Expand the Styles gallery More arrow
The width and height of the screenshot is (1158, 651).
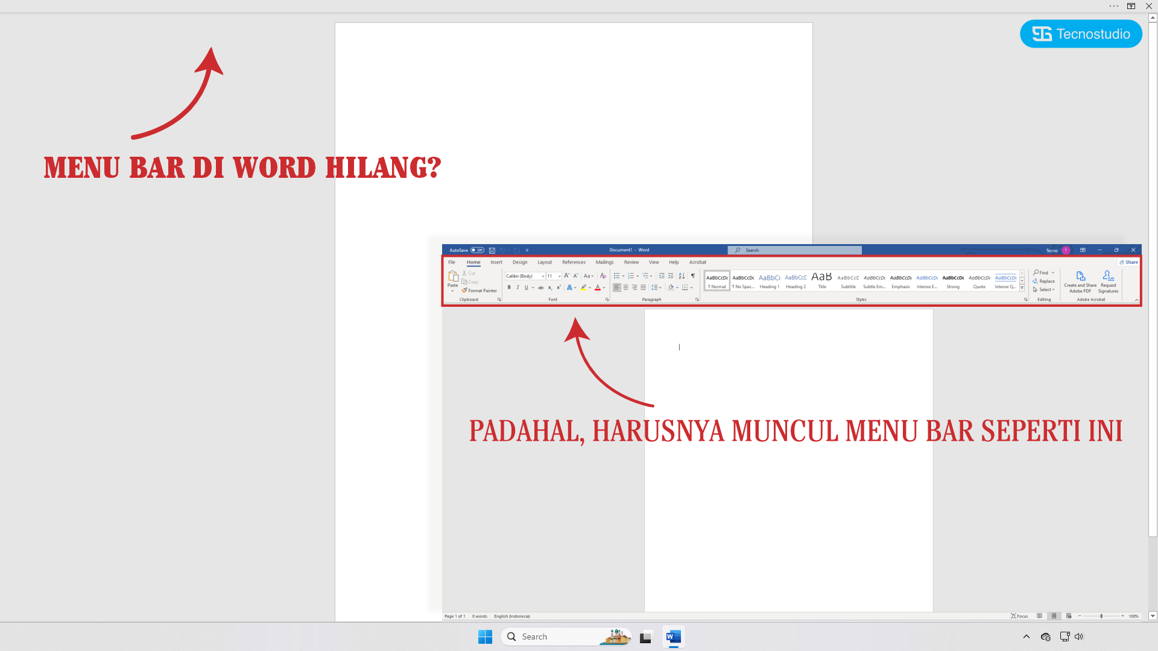click(x=1022, y=288)
